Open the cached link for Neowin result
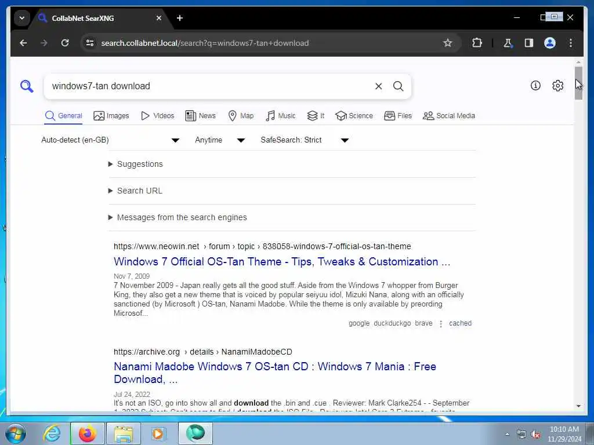Viewport: 594px width, 445px height. click(460, 323)
